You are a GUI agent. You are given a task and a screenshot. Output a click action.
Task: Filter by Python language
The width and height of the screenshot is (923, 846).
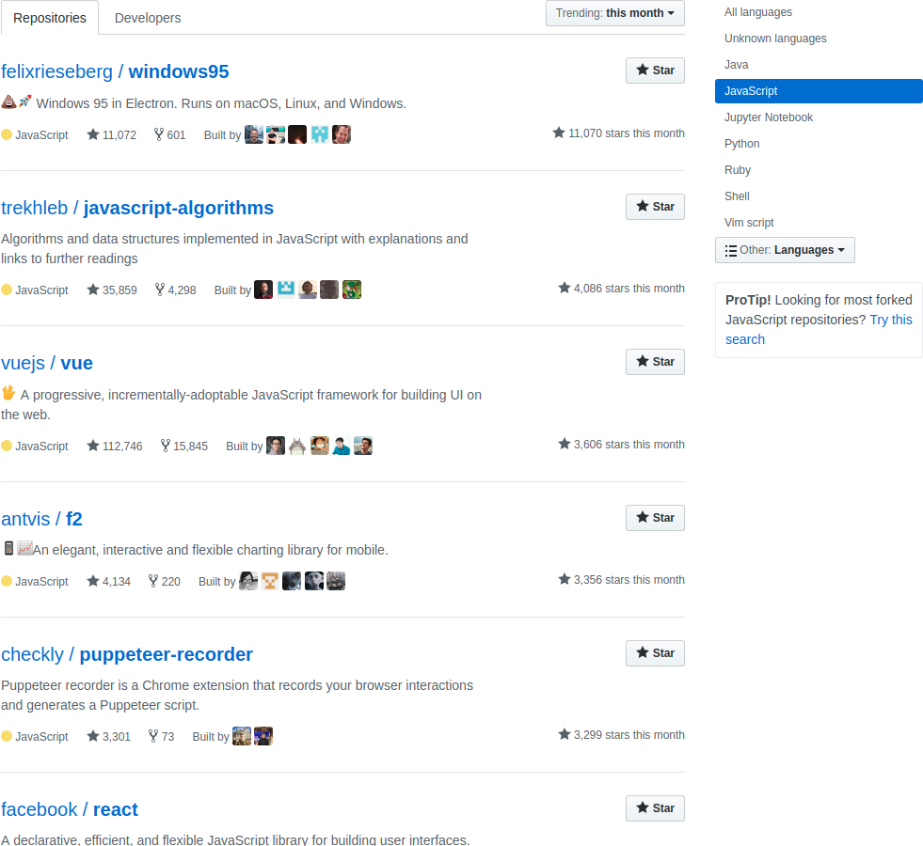point(741,144)
